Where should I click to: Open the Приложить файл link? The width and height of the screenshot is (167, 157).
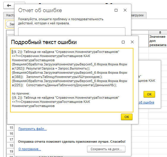coord(32,129)
